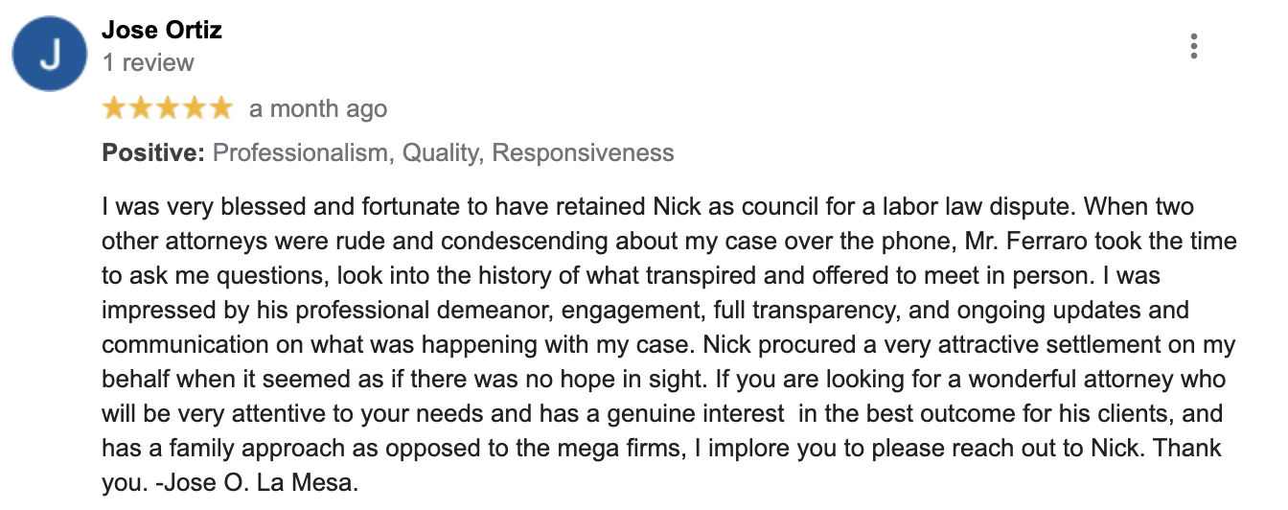Click the "1 review" count link

(148, 63)
